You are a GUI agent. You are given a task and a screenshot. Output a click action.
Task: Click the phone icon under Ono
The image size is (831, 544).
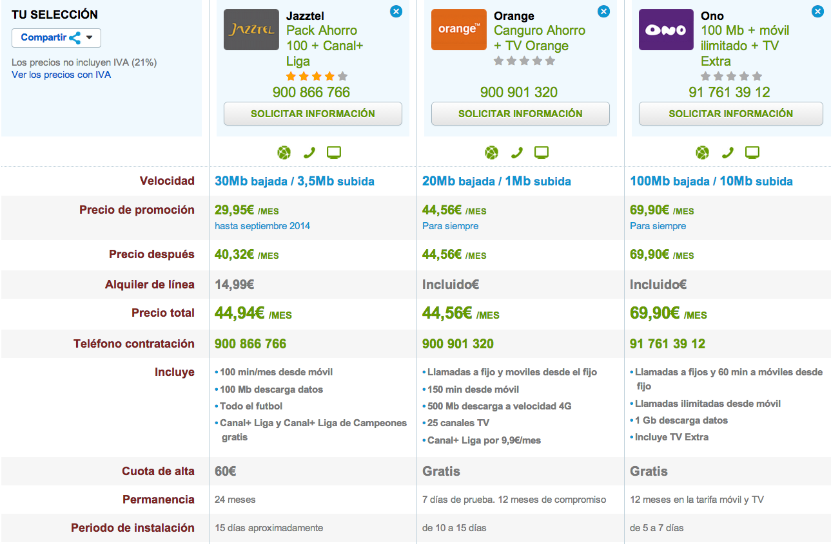click(728, 153)
